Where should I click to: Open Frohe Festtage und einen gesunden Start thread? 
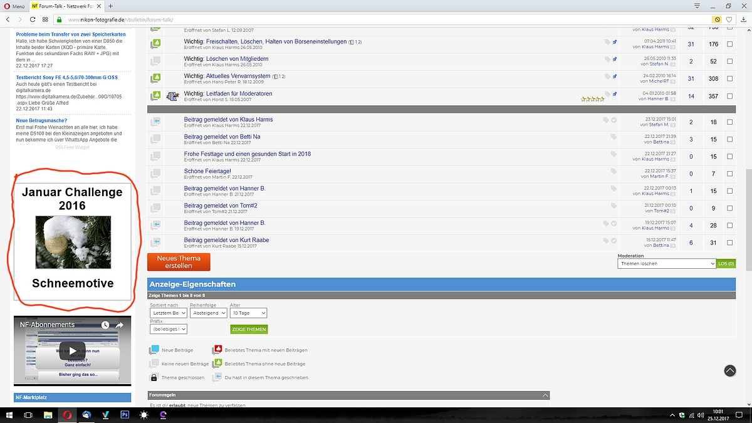(248, 154)
